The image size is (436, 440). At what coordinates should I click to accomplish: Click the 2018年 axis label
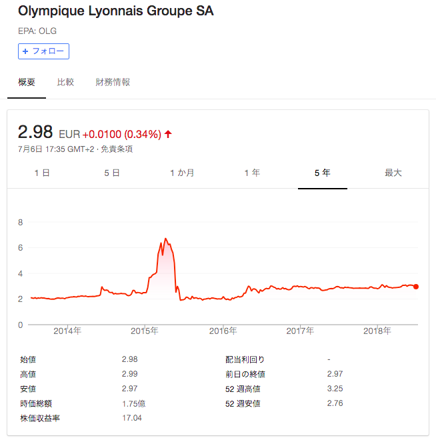377,331
